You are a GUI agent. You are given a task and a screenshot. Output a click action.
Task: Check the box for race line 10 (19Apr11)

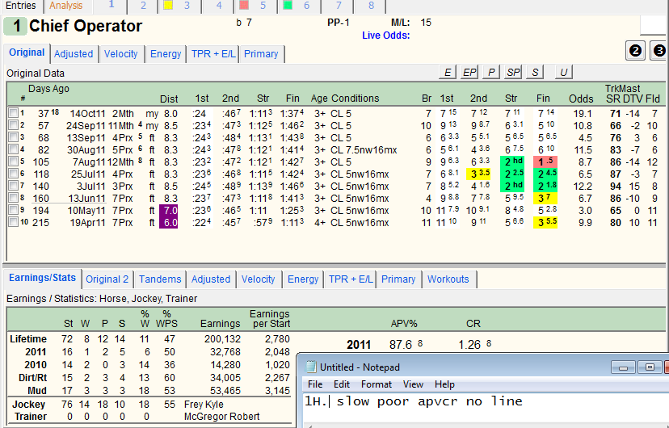13,222
